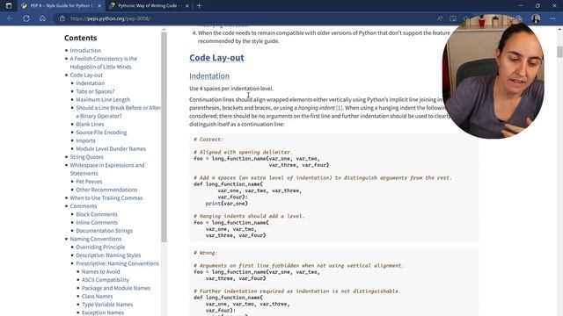Click the '# Wrong:' code comment
563x316 pixels.
tap(205, 253)
